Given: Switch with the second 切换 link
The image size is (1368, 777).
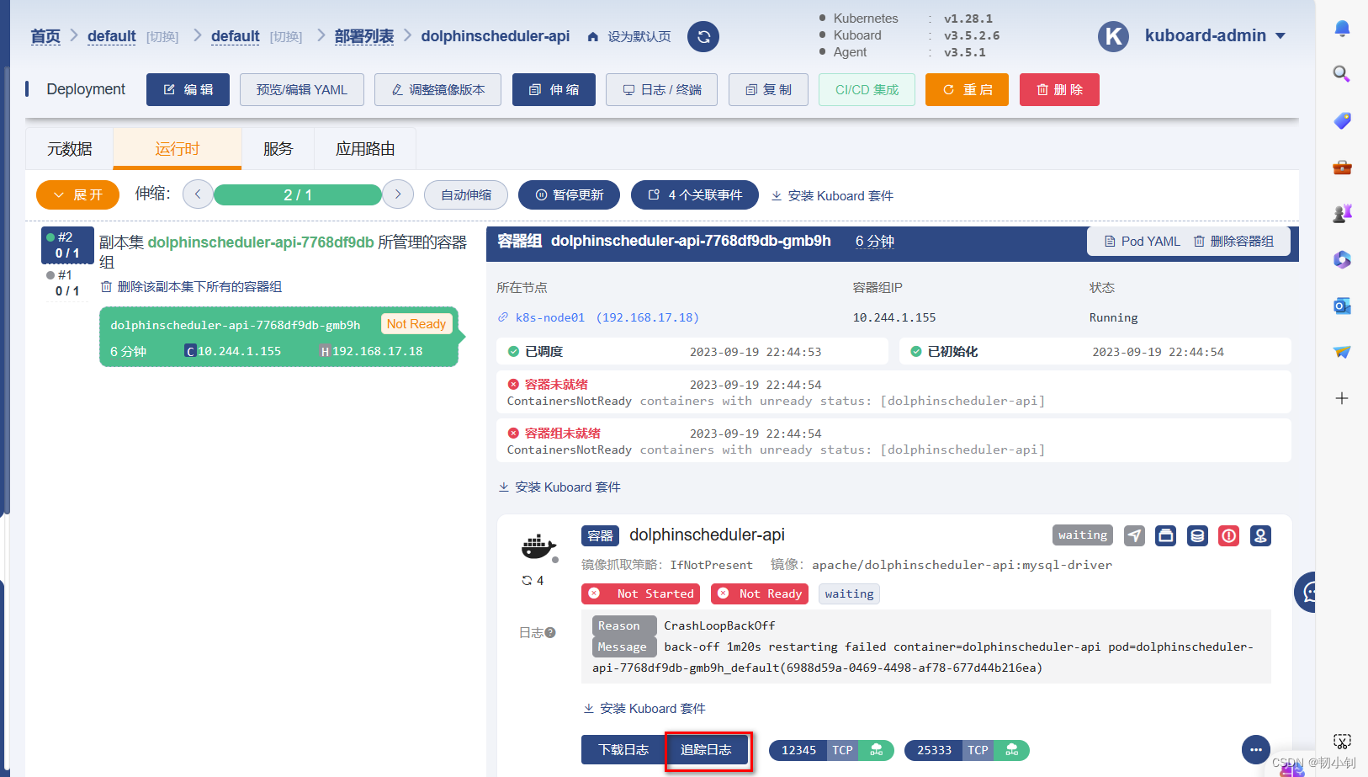Looking at the screenshot, I should pyautogui.click(x=286, y=37).
